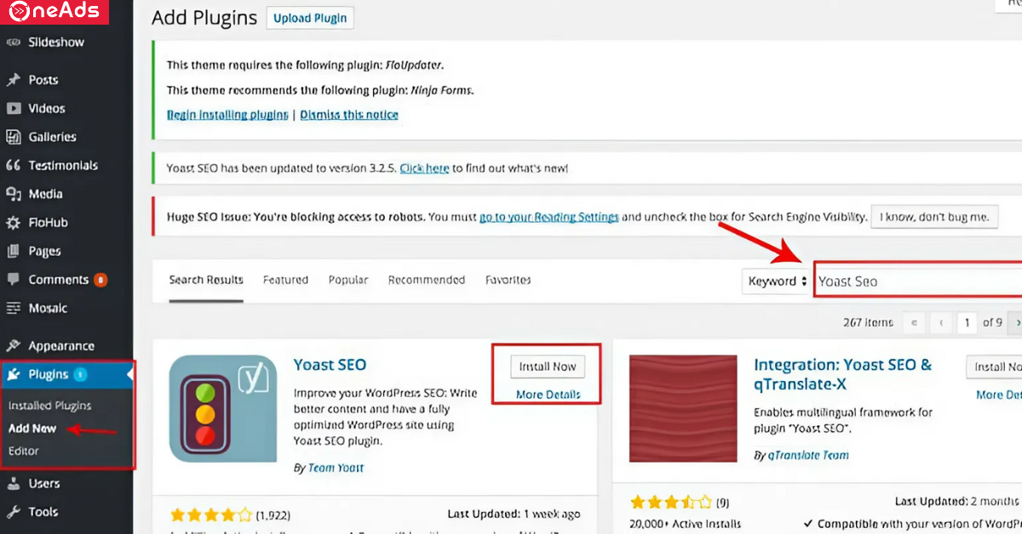The image size is (1022, 534).
Task: Open More Details for Yoast SEO
Action: [x=548, y=395]
